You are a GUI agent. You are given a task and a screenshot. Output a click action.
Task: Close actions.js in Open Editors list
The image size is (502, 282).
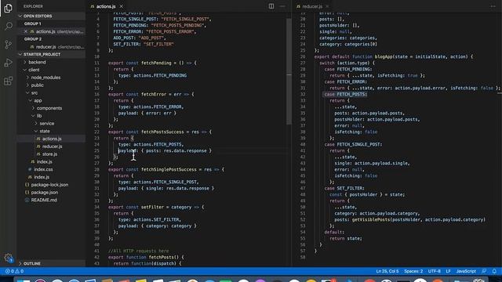point(26,31)
